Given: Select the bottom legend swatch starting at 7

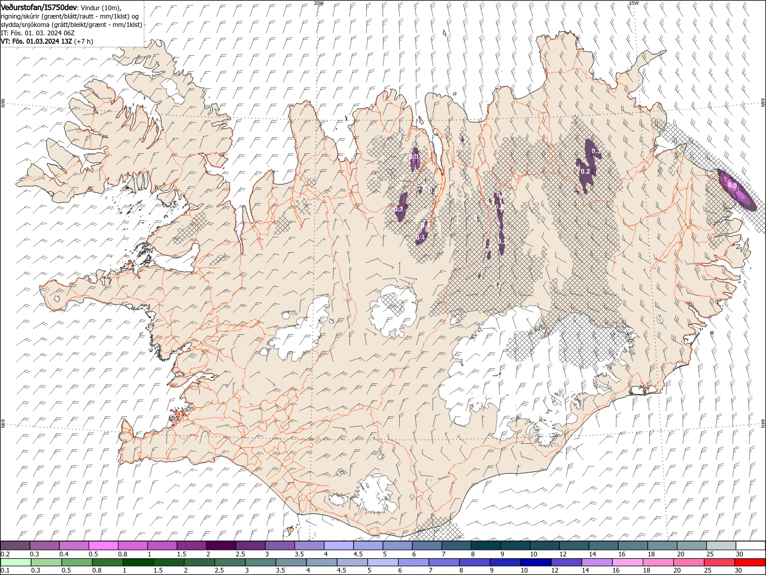Looking at the screenshot, I should pyautogui.click(x=443, y=562).
